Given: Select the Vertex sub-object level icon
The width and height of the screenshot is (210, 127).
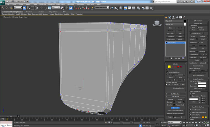Looking at the screenshot, I should tap(169, 67).
